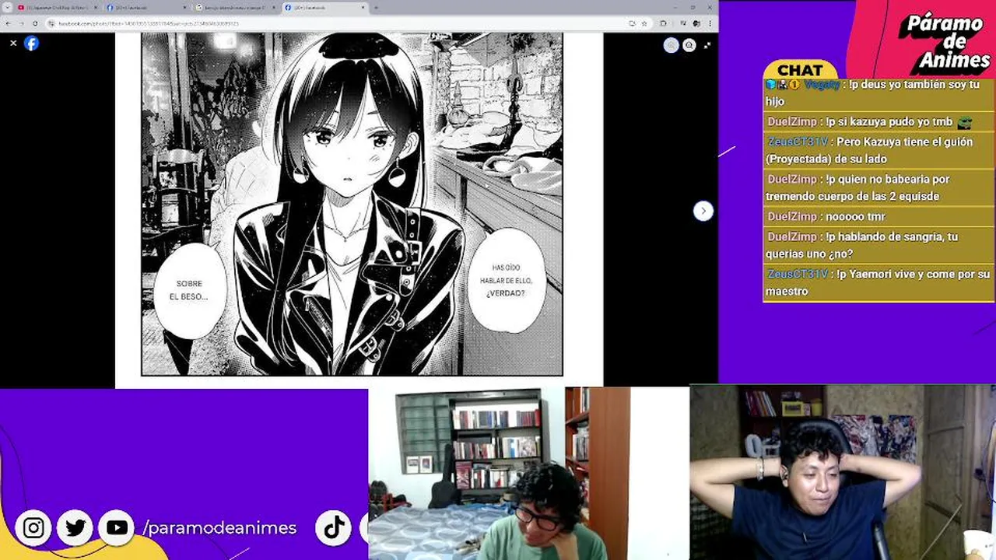Viewport: 996px width, 560px height.
Task: Switch to the second Facebook tab
Action: pos(146,7)
